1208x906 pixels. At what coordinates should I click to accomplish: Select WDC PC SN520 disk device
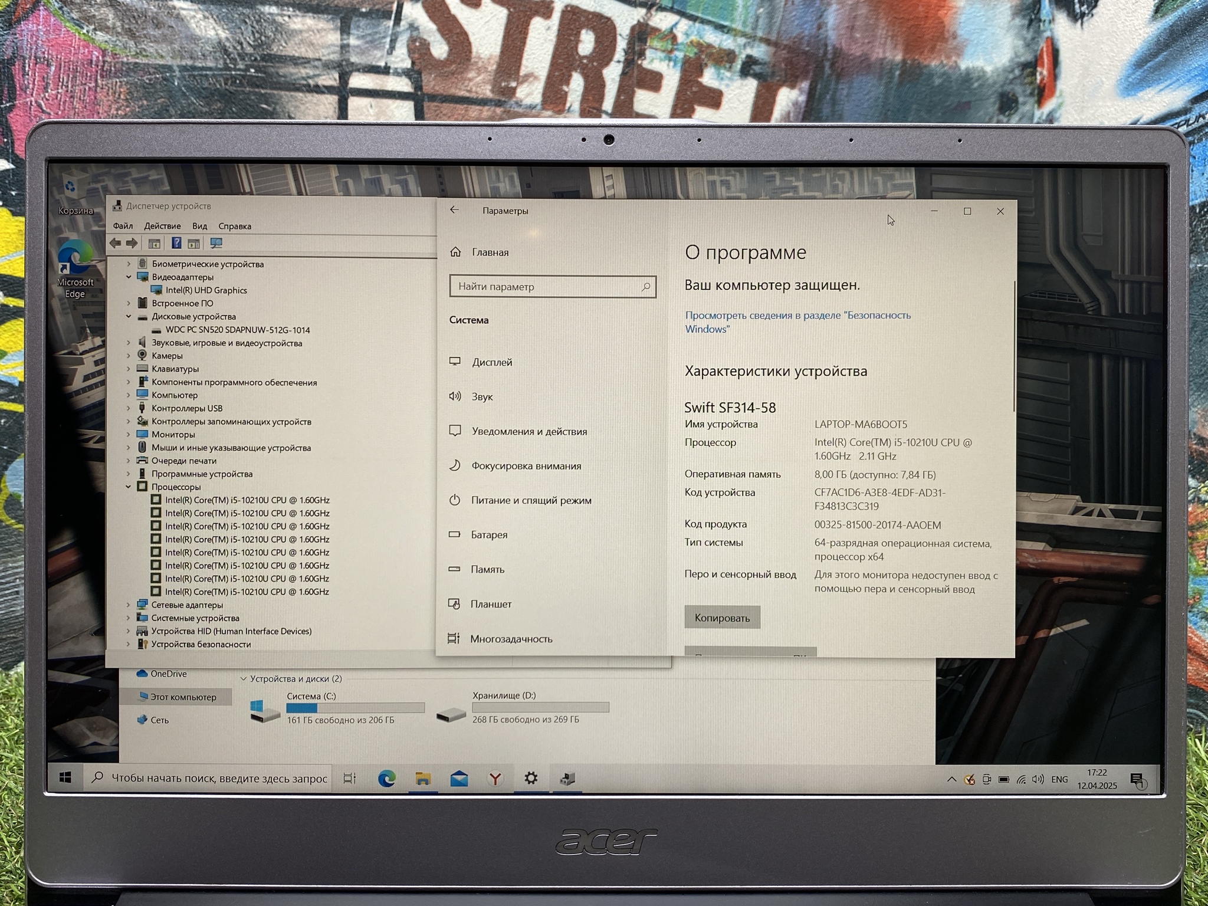pos(237,330)
